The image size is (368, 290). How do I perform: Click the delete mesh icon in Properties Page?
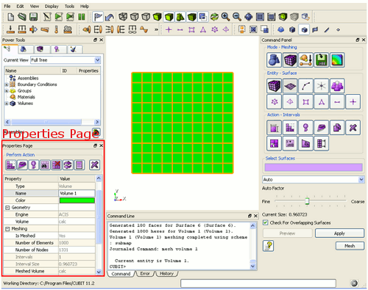pos(56,165)
